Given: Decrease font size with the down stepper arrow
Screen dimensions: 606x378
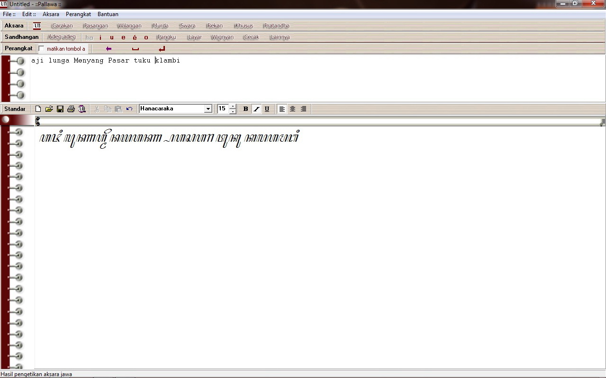Looking at the screenshot, I should coord(233,111).
